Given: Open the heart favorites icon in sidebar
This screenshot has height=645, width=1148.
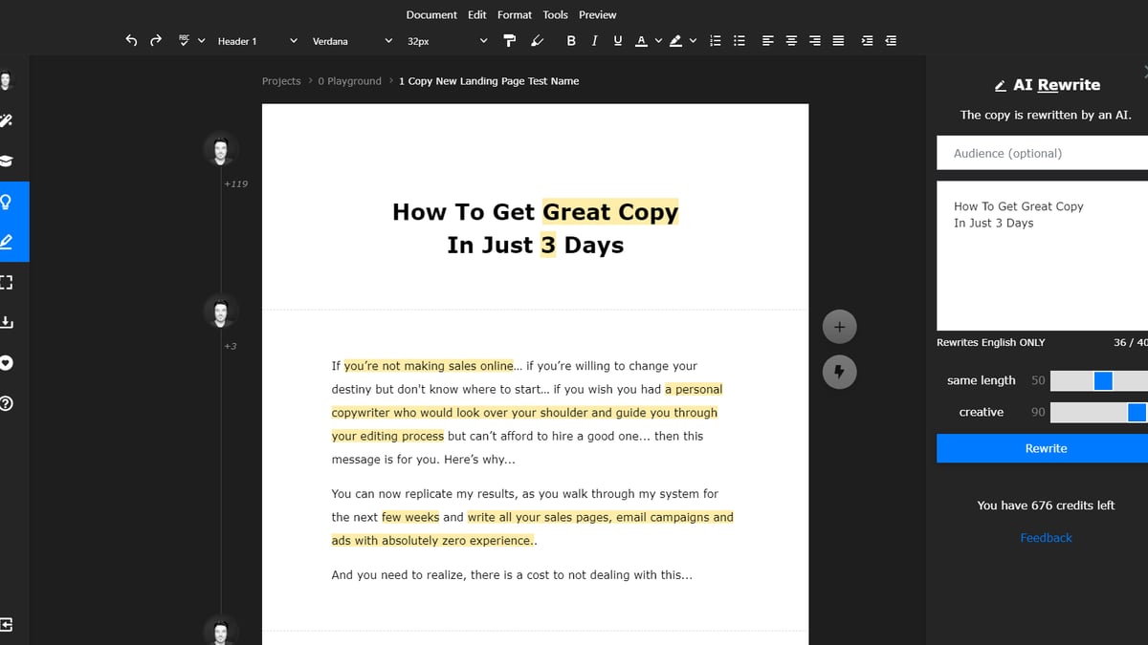Looking at the screenshot, I should coord(6,363).
